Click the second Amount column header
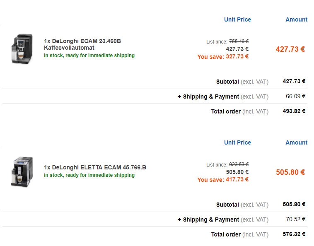This screenshot has width=314, height=246. (296, 142)
